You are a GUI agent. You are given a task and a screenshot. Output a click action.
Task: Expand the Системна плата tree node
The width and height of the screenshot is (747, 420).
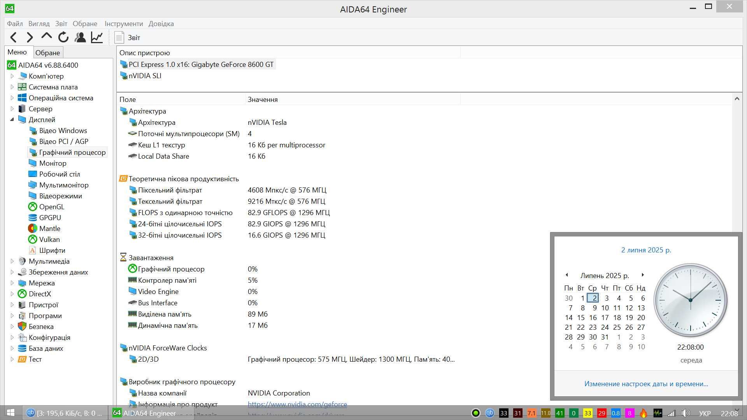click(12, 87)
